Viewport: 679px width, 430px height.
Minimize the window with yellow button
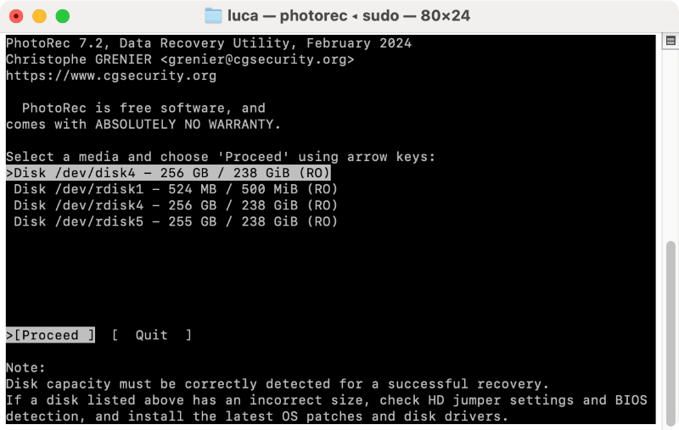tap(39, 16)
